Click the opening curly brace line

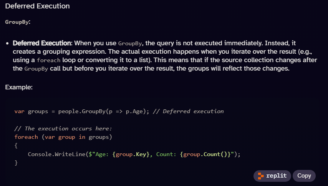click(16, 146)
